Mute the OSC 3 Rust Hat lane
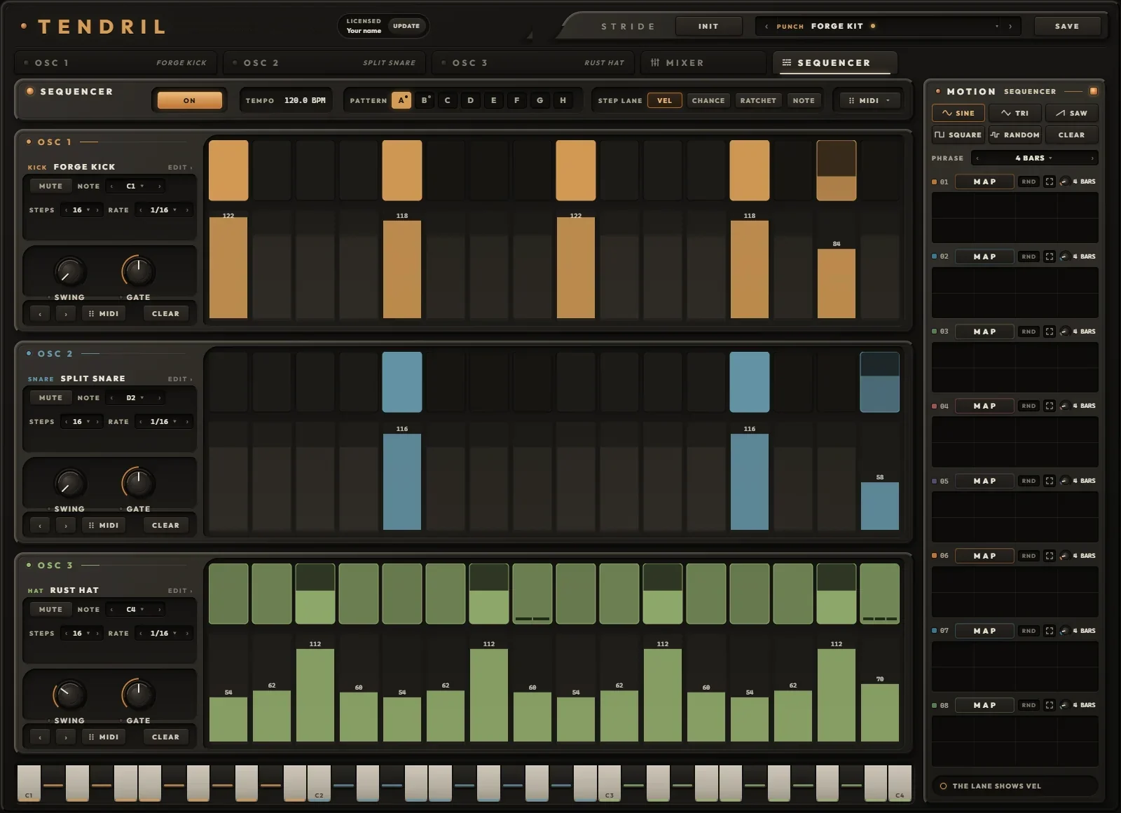The width and height of the screenshot is (1121, 813). (50, 610)
